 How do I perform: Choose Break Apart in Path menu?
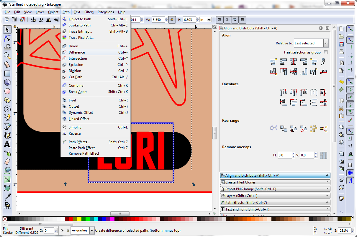(x=96, y=92)
